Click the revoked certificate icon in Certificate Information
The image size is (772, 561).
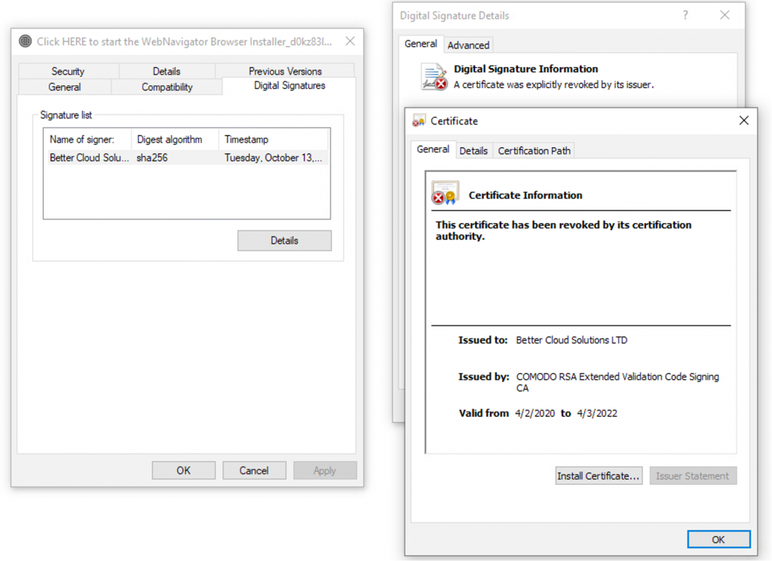(x=445, y=194)
